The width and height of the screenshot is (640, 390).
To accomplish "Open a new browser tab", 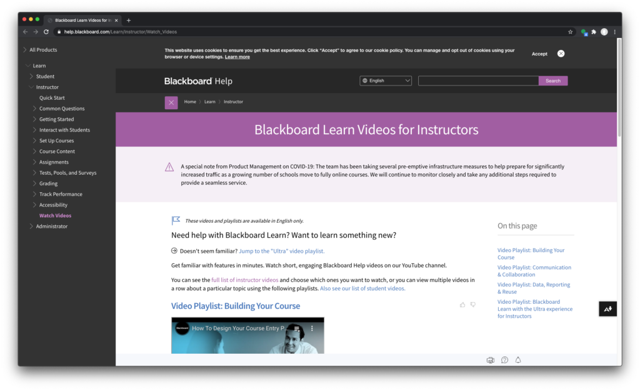I will click(x=129, y=20).
